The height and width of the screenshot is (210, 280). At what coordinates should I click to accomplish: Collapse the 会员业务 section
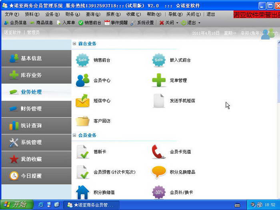click(x=74, y=135)
